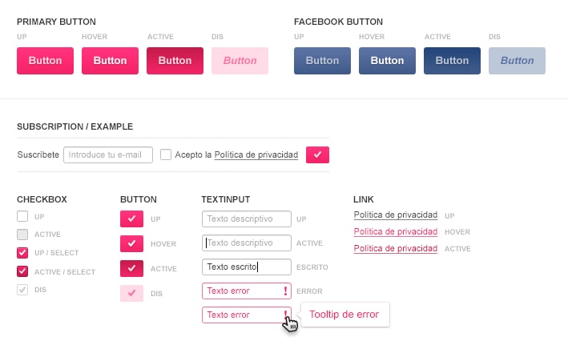Click the grey ACTIVE state checkbox

[22, 235]
